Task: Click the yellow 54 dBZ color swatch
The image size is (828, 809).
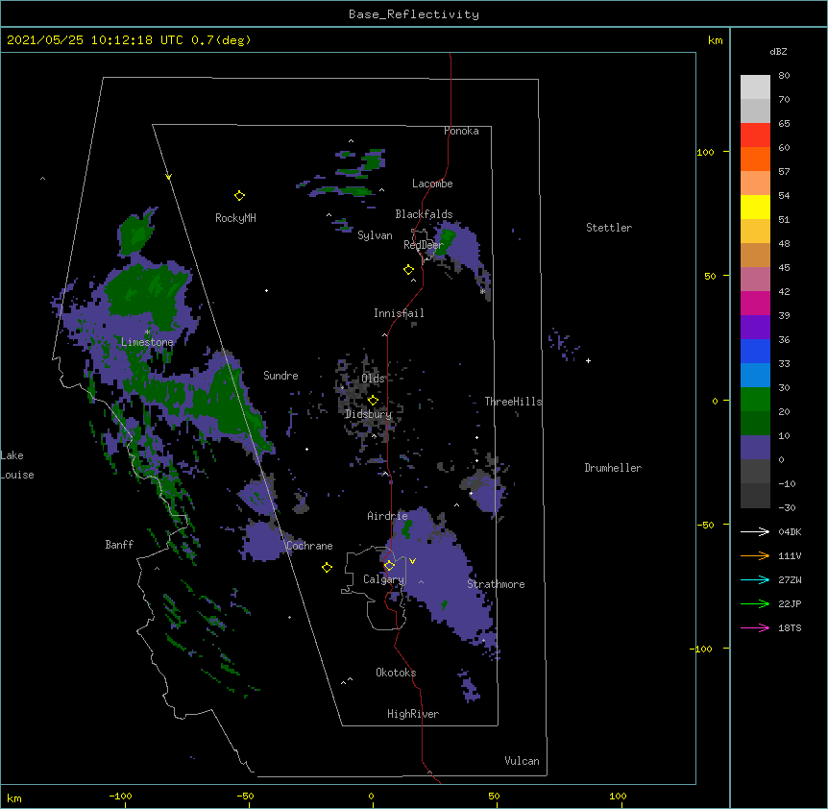Action: coord(755,207)
